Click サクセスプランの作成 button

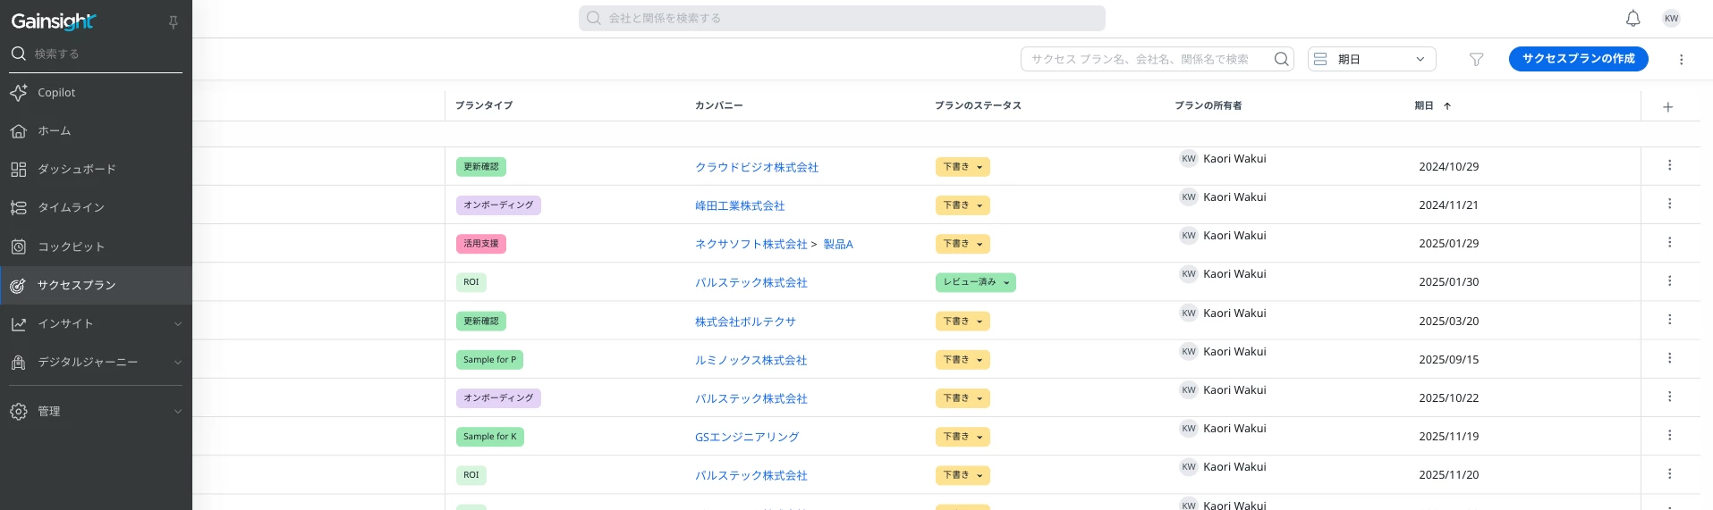point(1578,59)
